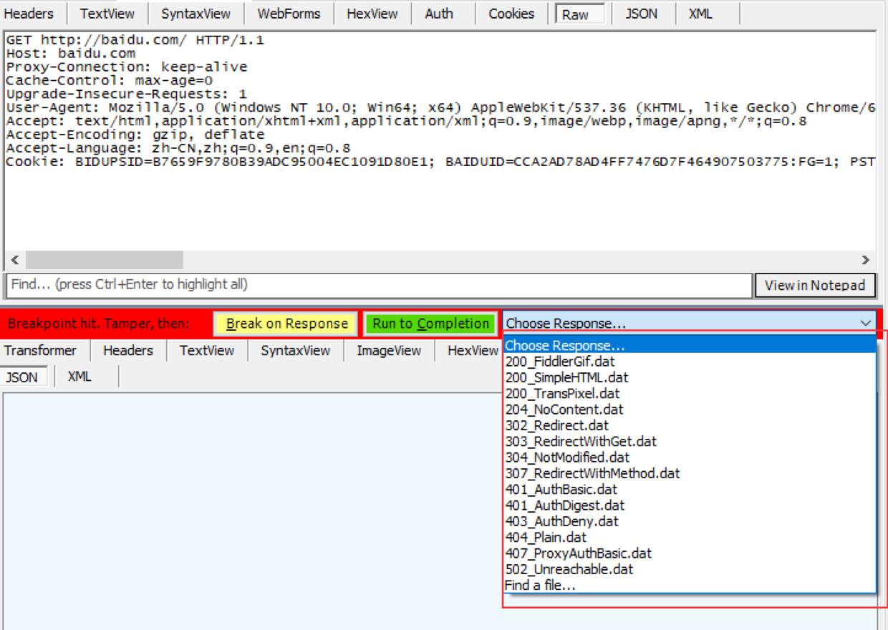The width and height of the screenshot is (888, 630).
Task: Click the Host: baidu.com line
Action: 71,53
